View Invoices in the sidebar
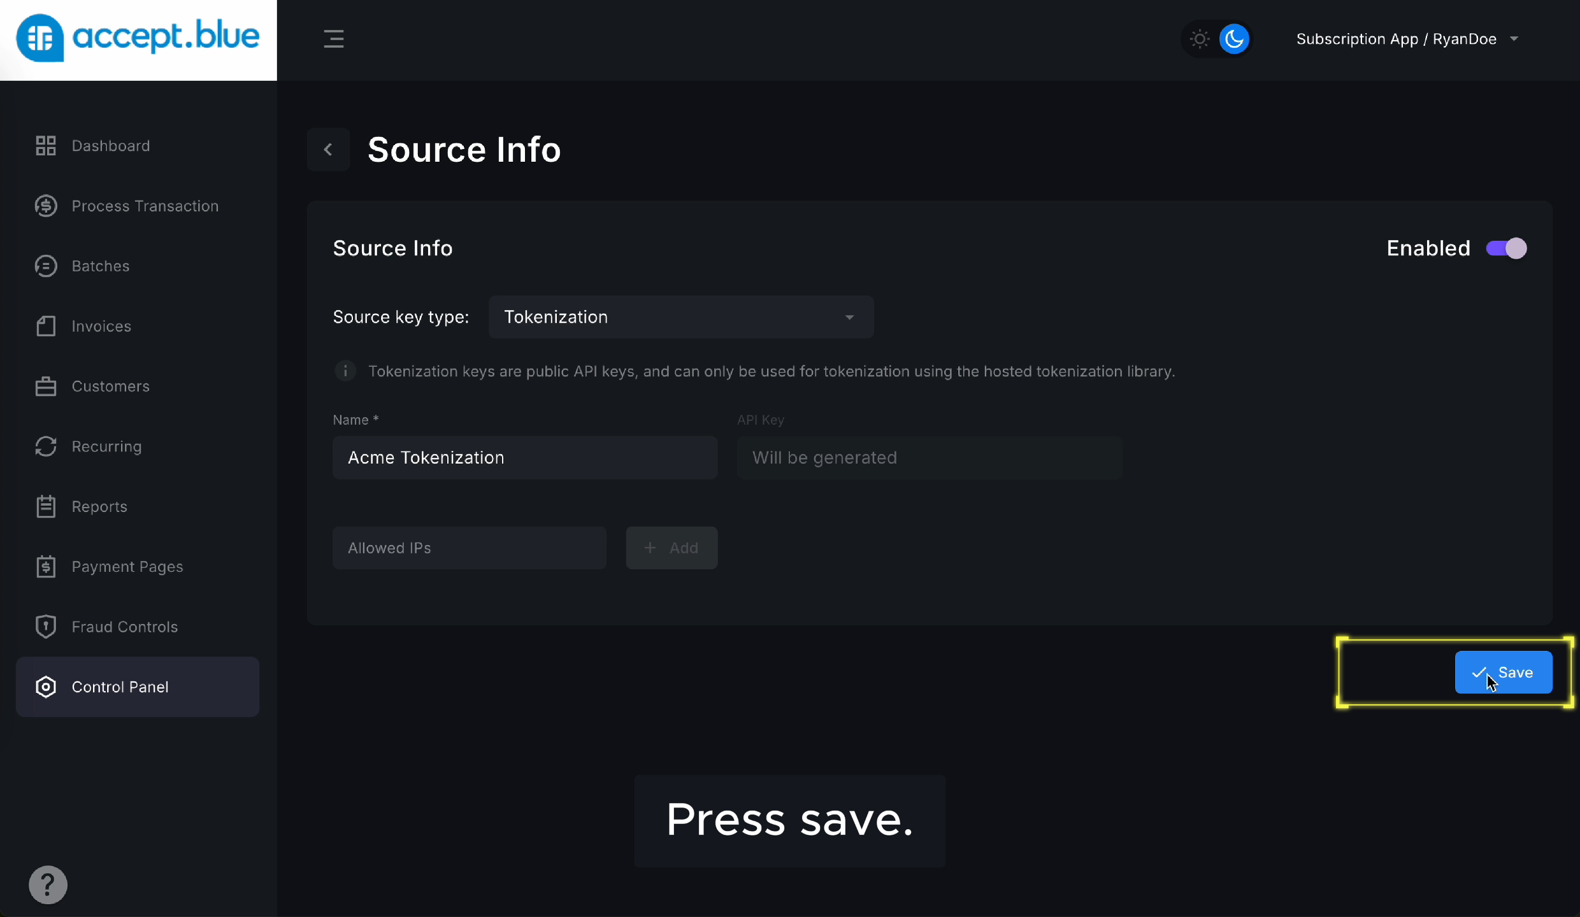The width and height of the screenshot is (1580, 917). [x=101, y=326]
